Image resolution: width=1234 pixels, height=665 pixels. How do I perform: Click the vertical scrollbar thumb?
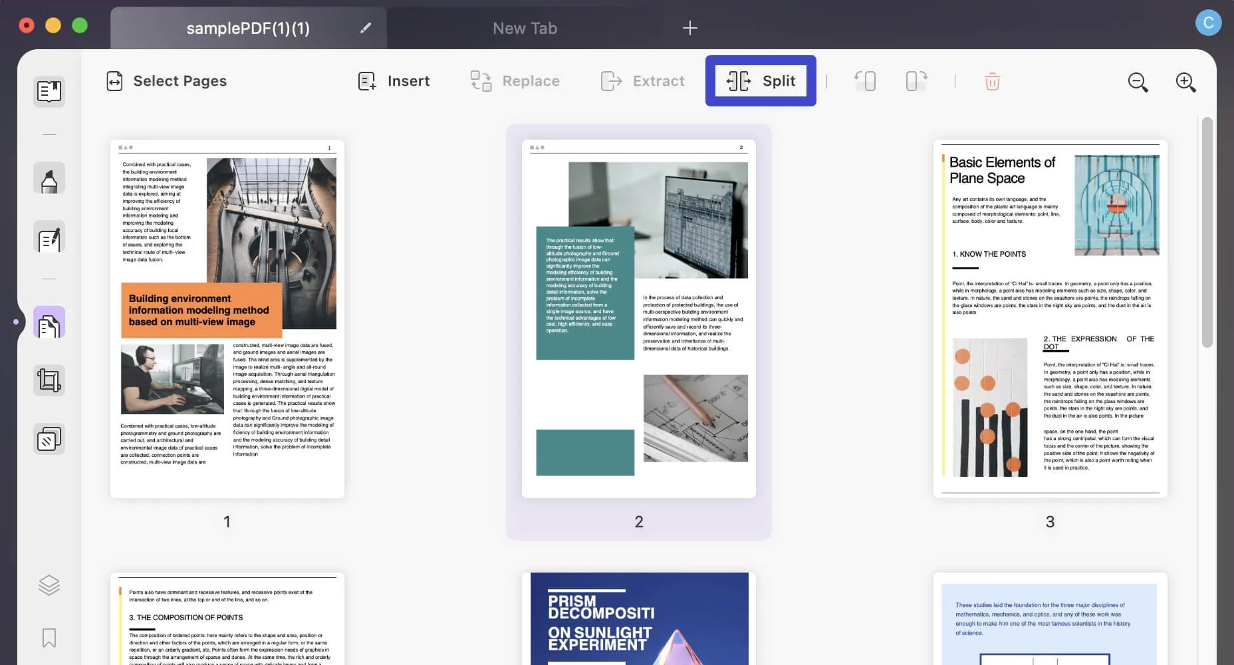coord(1207,232)
